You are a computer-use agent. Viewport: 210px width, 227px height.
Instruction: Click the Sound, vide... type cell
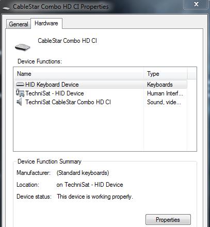tap(164, 102)
